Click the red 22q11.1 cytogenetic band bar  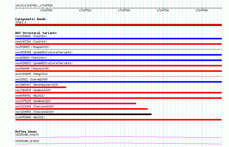point(118,25)
